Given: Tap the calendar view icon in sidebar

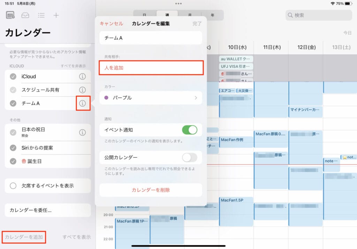Looking at the screenshot, I should 10,15.
